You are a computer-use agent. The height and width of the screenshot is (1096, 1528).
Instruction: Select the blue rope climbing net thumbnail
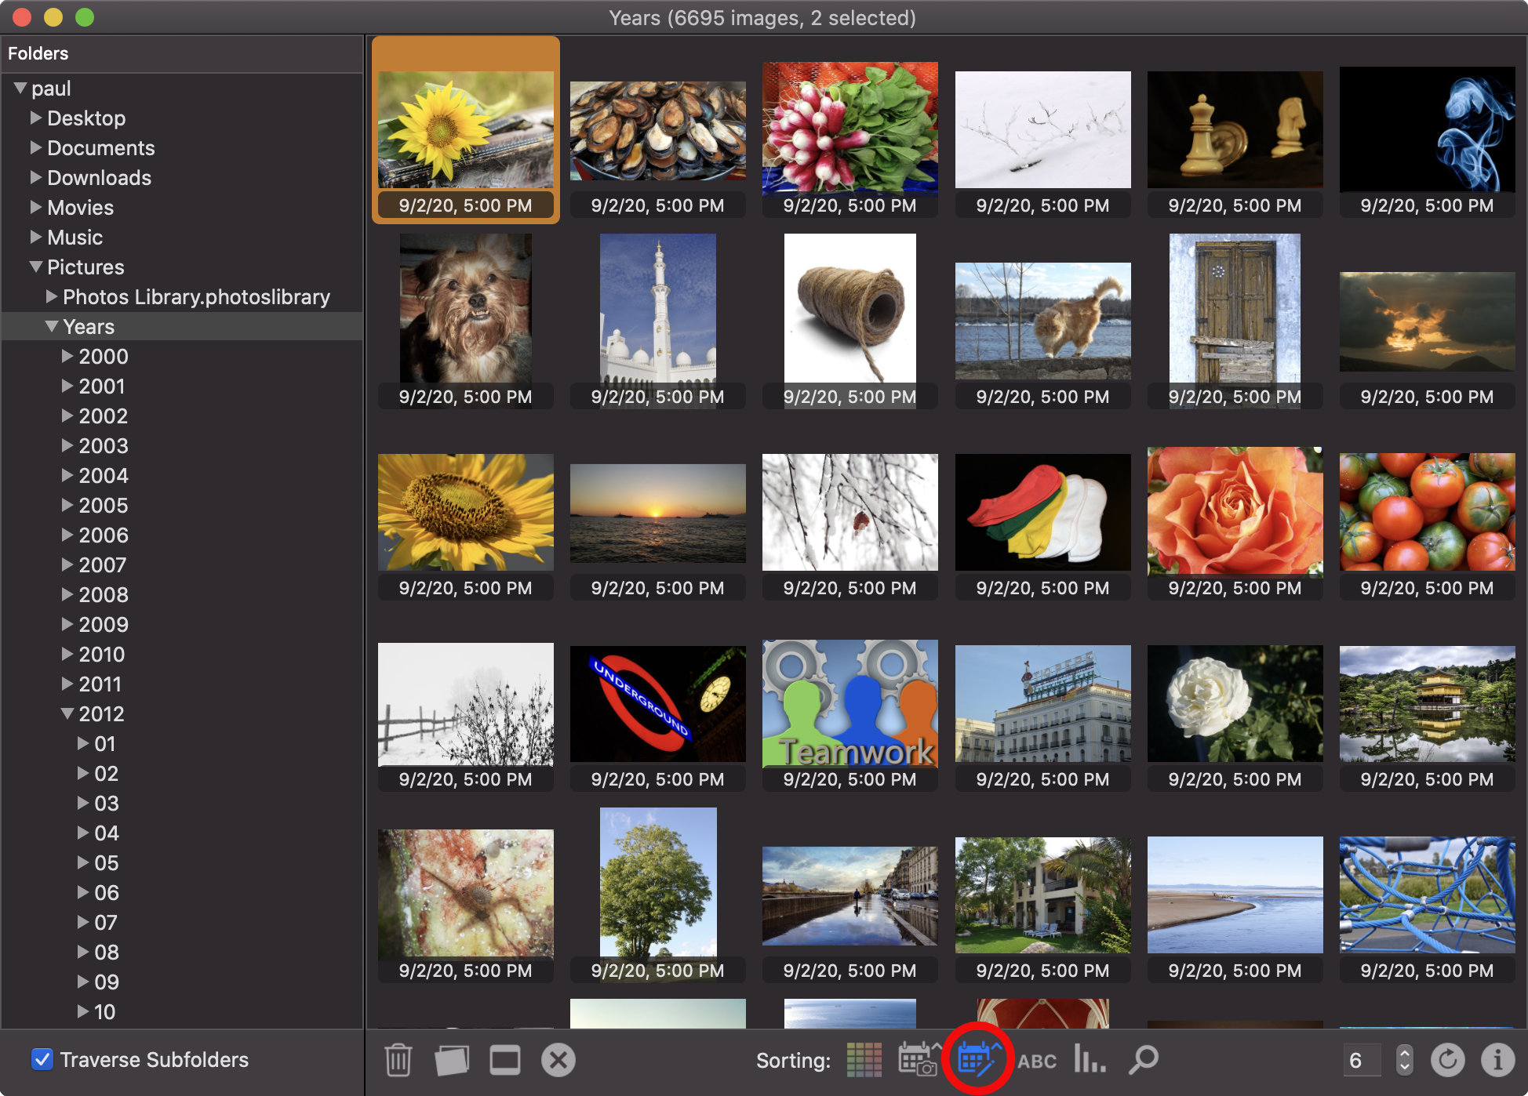(x=1428, y=895)
